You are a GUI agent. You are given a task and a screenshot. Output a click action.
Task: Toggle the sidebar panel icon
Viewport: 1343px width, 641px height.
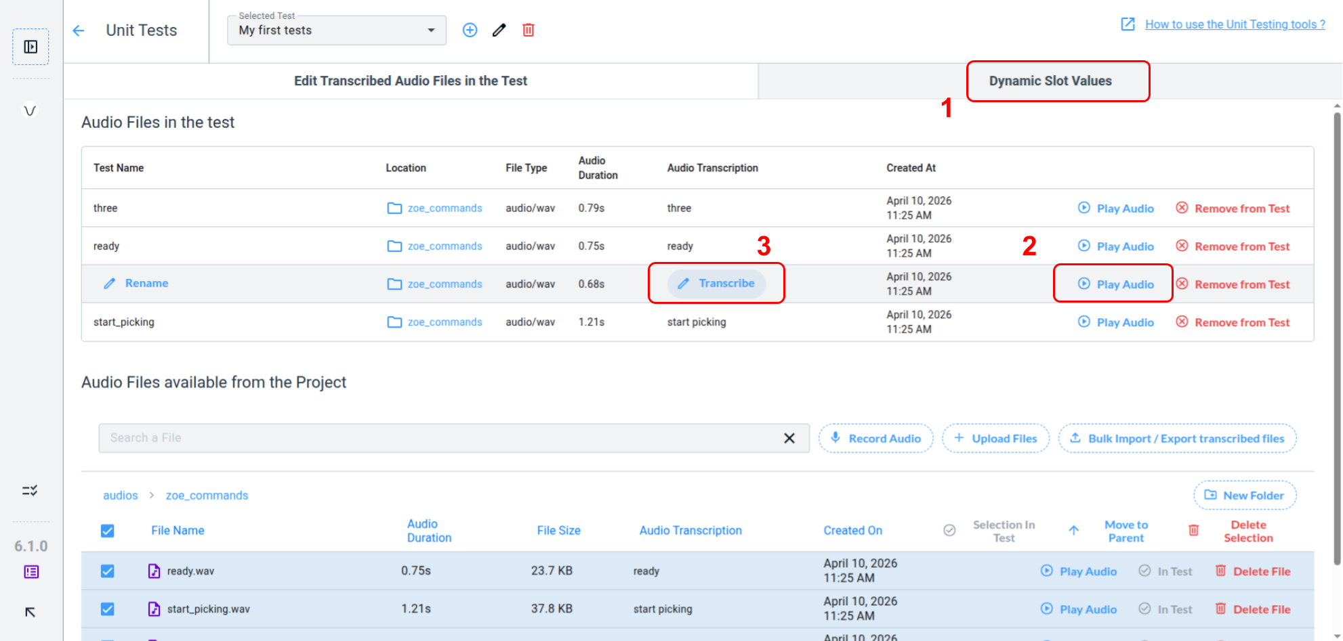(30, 47)
